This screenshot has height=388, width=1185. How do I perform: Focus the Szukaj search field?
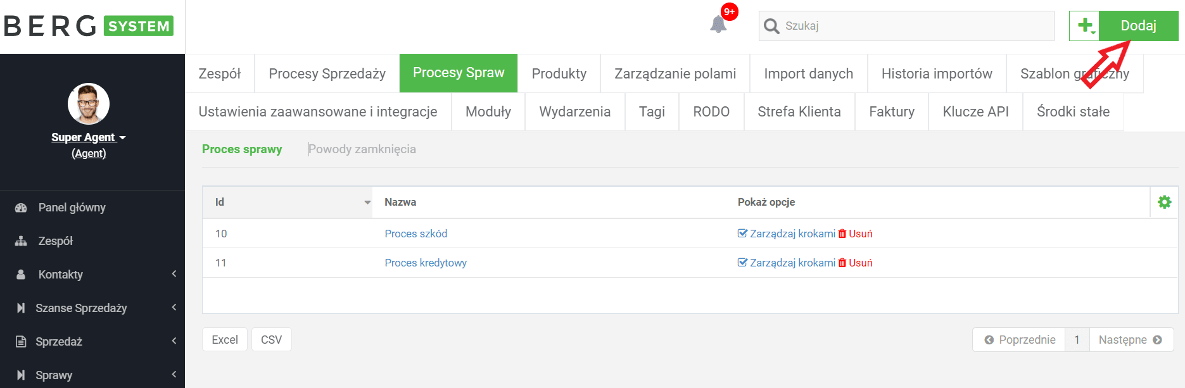[x=906, y=26]
